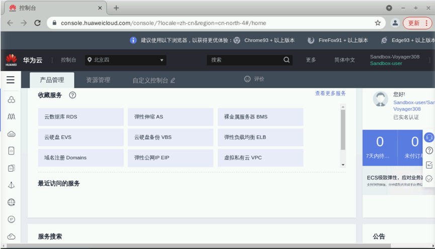
Task: Open the three-circles cluster sidebar icon
Action: coord(12,100)
